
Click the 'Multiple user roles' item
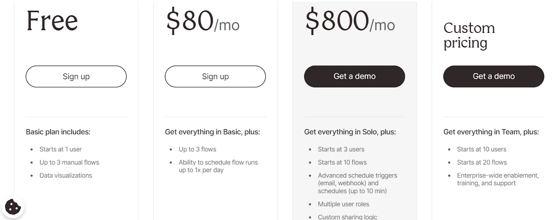point(343,204)
